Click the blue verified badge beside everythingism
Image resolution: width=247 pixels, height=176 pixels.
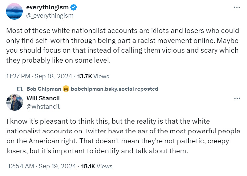click(x=73, y=8)
